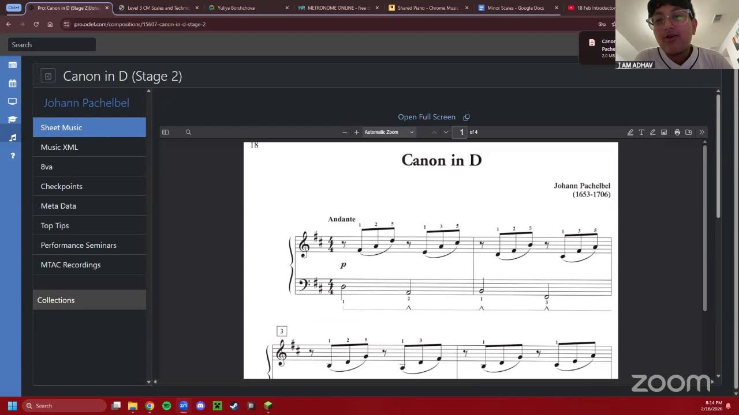739x415 pixels.
Task: Select the PDF highlight tool
Action: tap(630, 132)
